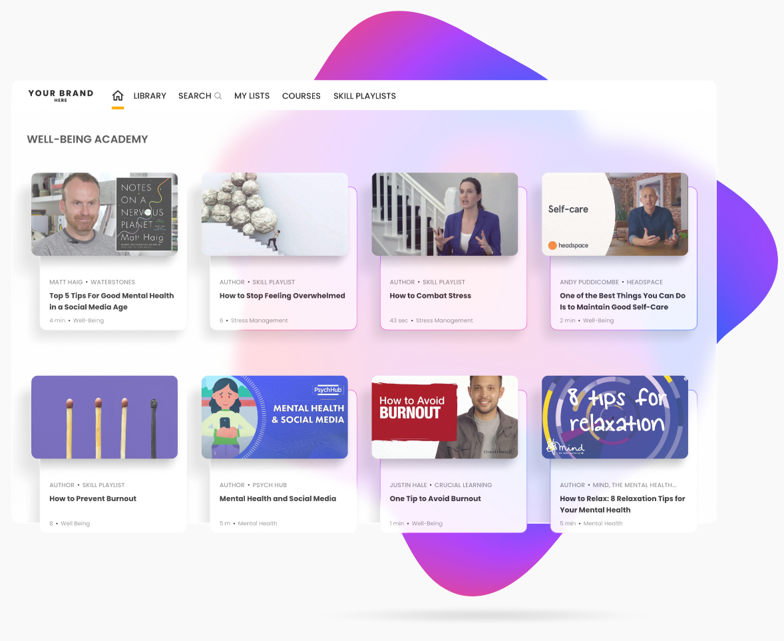This screenshot has height=641, width=784.
Task: Open the boulder staircase thumbnail
Action: 274,215
